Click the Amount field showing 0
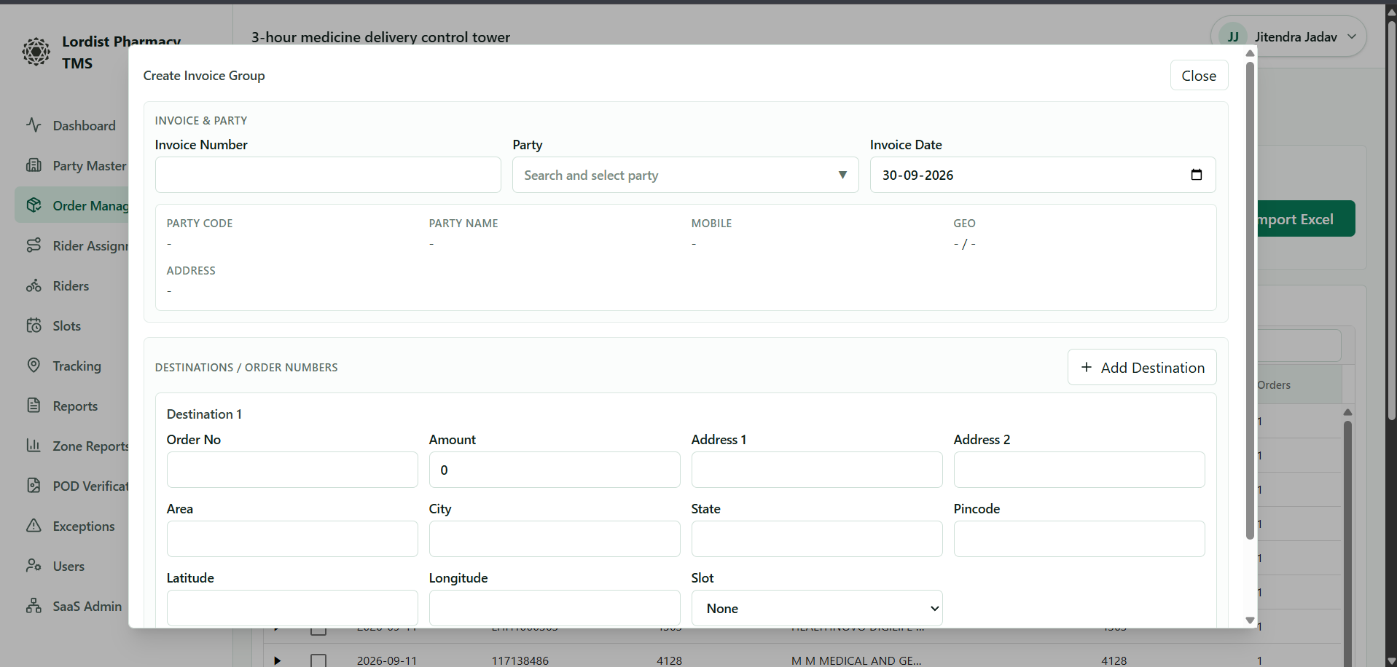This screenshot has width=1397, height=667. coord(555,470)
